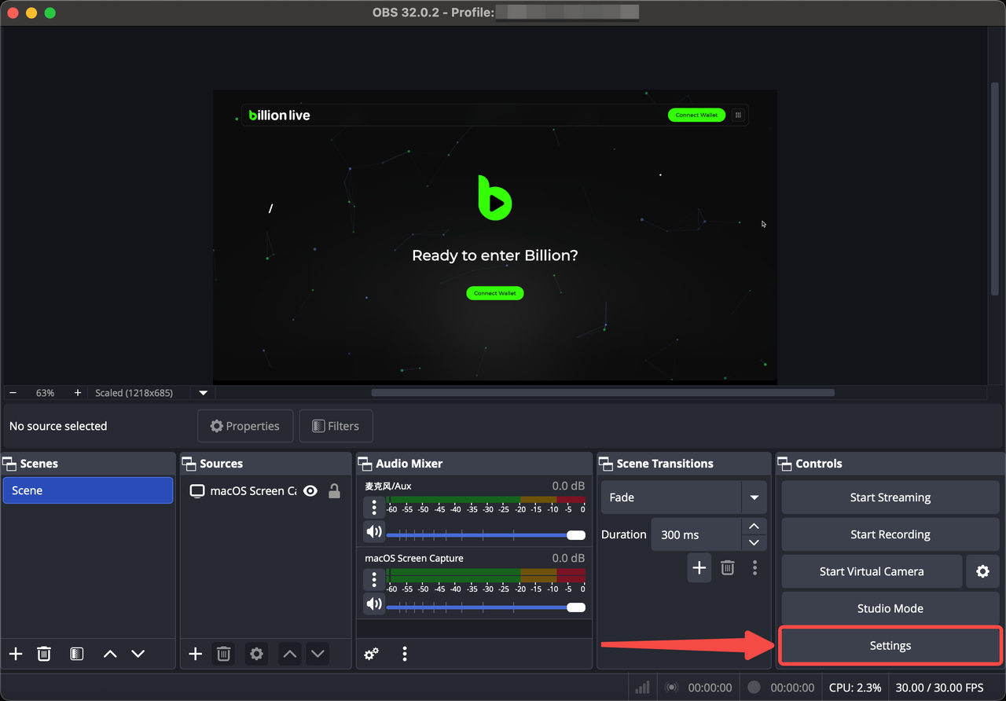The height and width of the screenshot is (701, 1006).
Task: Toggle visibility of macOS Screen Capture source
Action: click(310, 491)
